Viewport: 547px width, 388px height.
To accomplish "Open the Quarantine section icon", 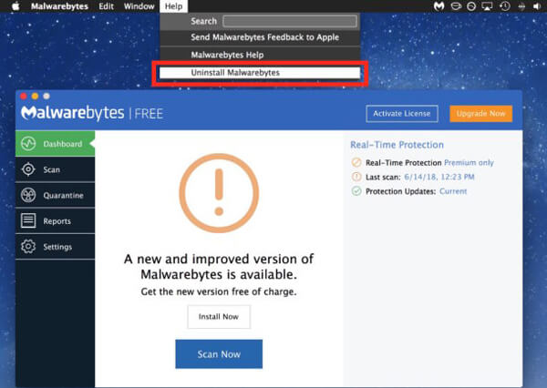I will pyautogui.click(x=28, y=195).
